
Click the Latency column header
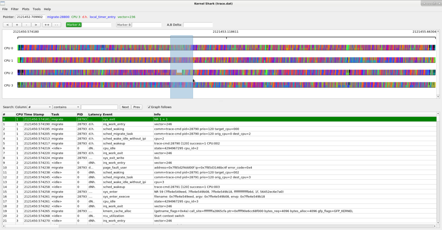(95, 114)
